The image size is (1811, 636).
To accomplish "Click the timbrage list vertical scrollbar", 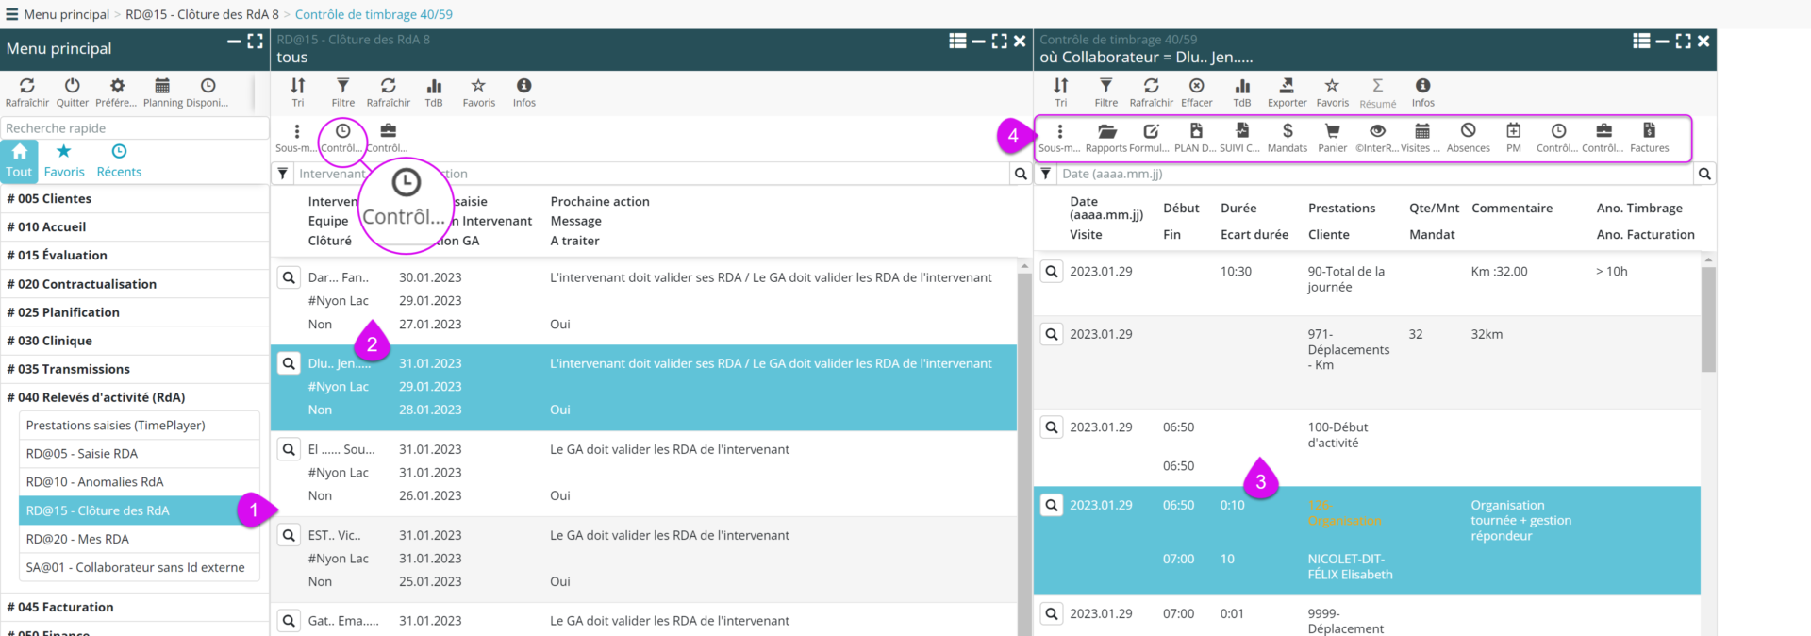I will coord(1708,321).
